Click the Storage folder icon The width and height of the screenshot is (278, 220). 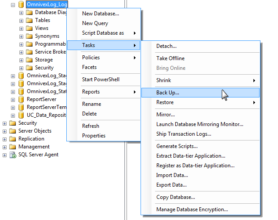click(29, 60)
